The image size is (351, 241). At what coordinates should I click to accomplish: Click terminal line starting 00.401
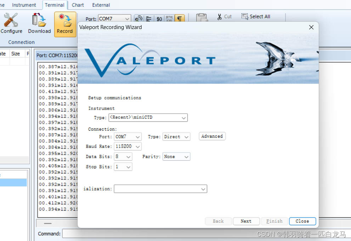(58, 197)
